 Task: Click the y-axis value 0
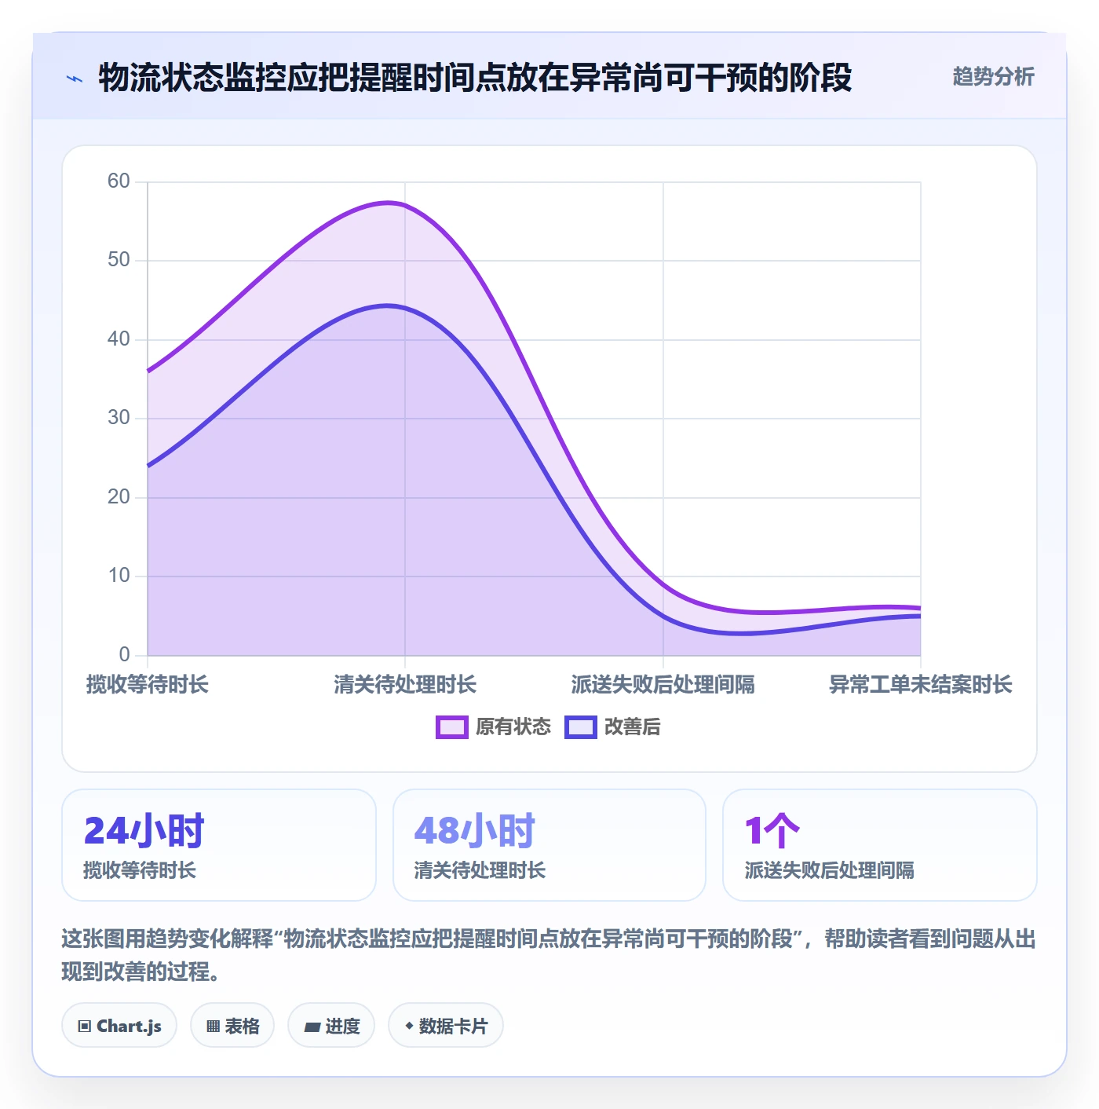[124, 655]
